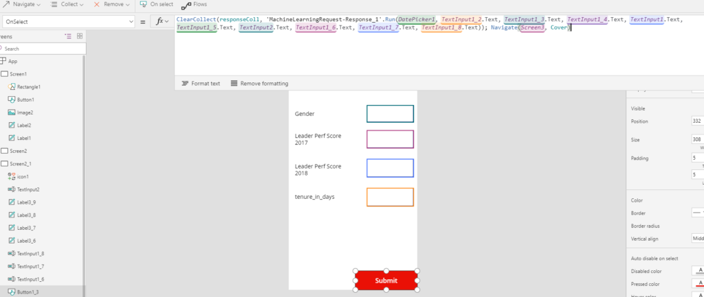The height and width of the screenshot is (297, 704).
Task: Click the Gender text input box
Action: coord(390,114)
